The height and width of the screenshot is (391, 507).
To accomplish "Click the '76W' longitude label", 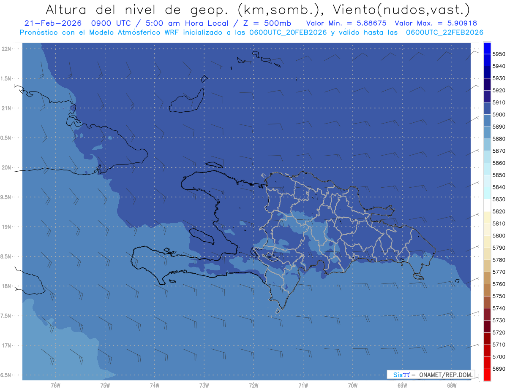I will coord(55,386).
